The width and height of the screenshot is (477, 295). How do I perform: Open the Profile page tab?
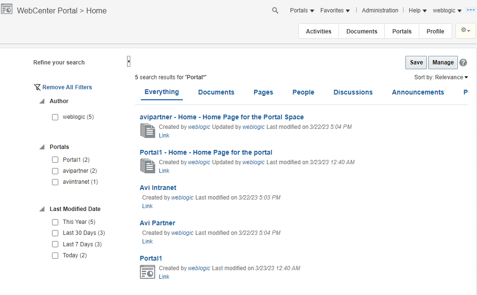pos(435,32)
